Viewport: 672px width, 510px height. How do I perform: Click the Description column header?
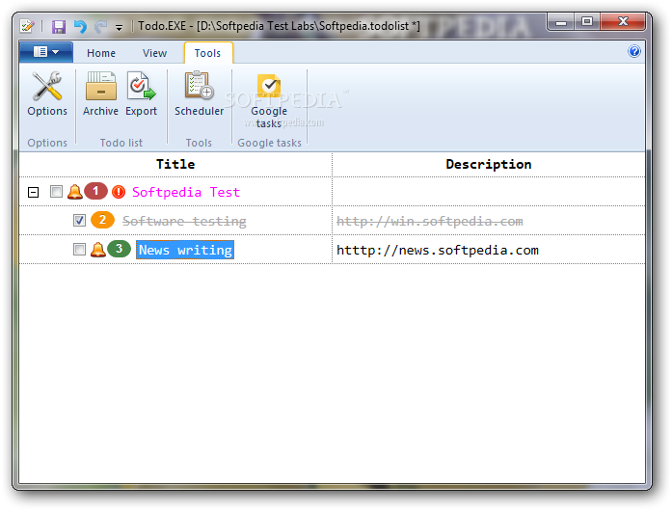[489, 164]
